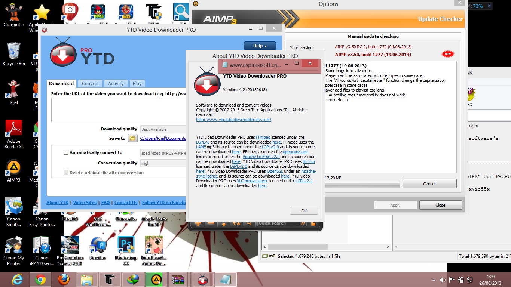Click the Apache License v2.0 link

tap(261, 157)
